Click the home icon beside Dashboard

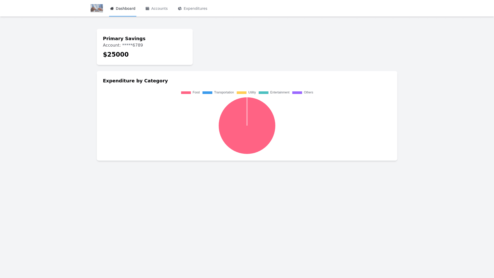(112, 8)
